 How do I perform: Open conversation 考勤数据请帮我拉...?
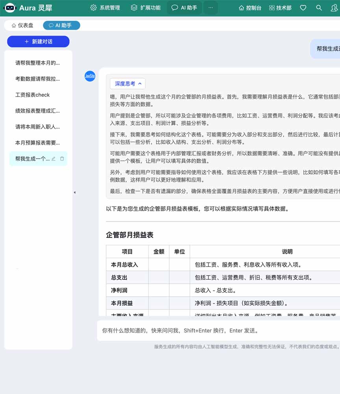pos(38,79)
